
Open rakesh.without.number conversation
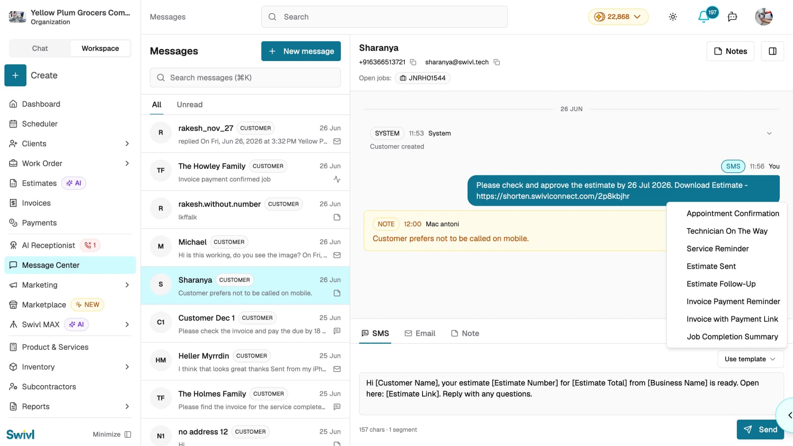tap(245, 210)
